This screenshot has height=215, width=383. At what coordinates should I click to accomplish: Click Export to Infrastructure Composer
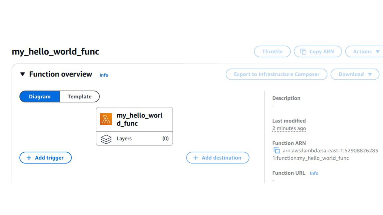point(276,74)
